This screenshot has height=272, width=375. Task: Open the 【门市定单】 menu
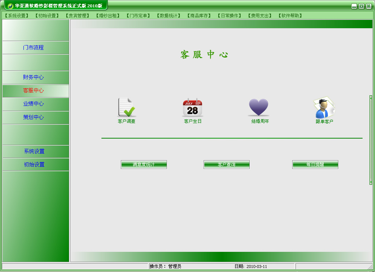(138, 15)
